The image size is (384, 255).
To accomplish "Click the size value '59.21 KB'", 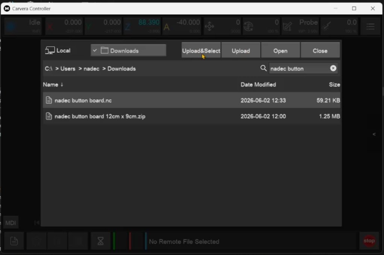I will (x=328, y=100).
